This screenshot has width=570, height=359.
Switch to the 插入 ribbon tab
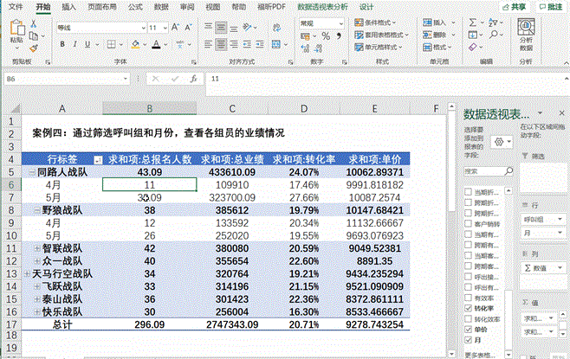(68, 6)
